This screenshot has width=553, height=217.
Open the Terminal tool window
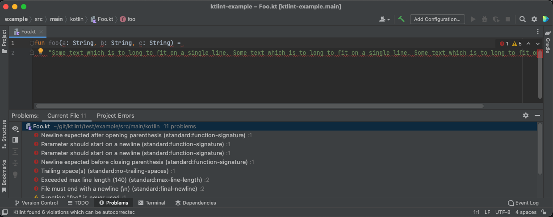151,203
